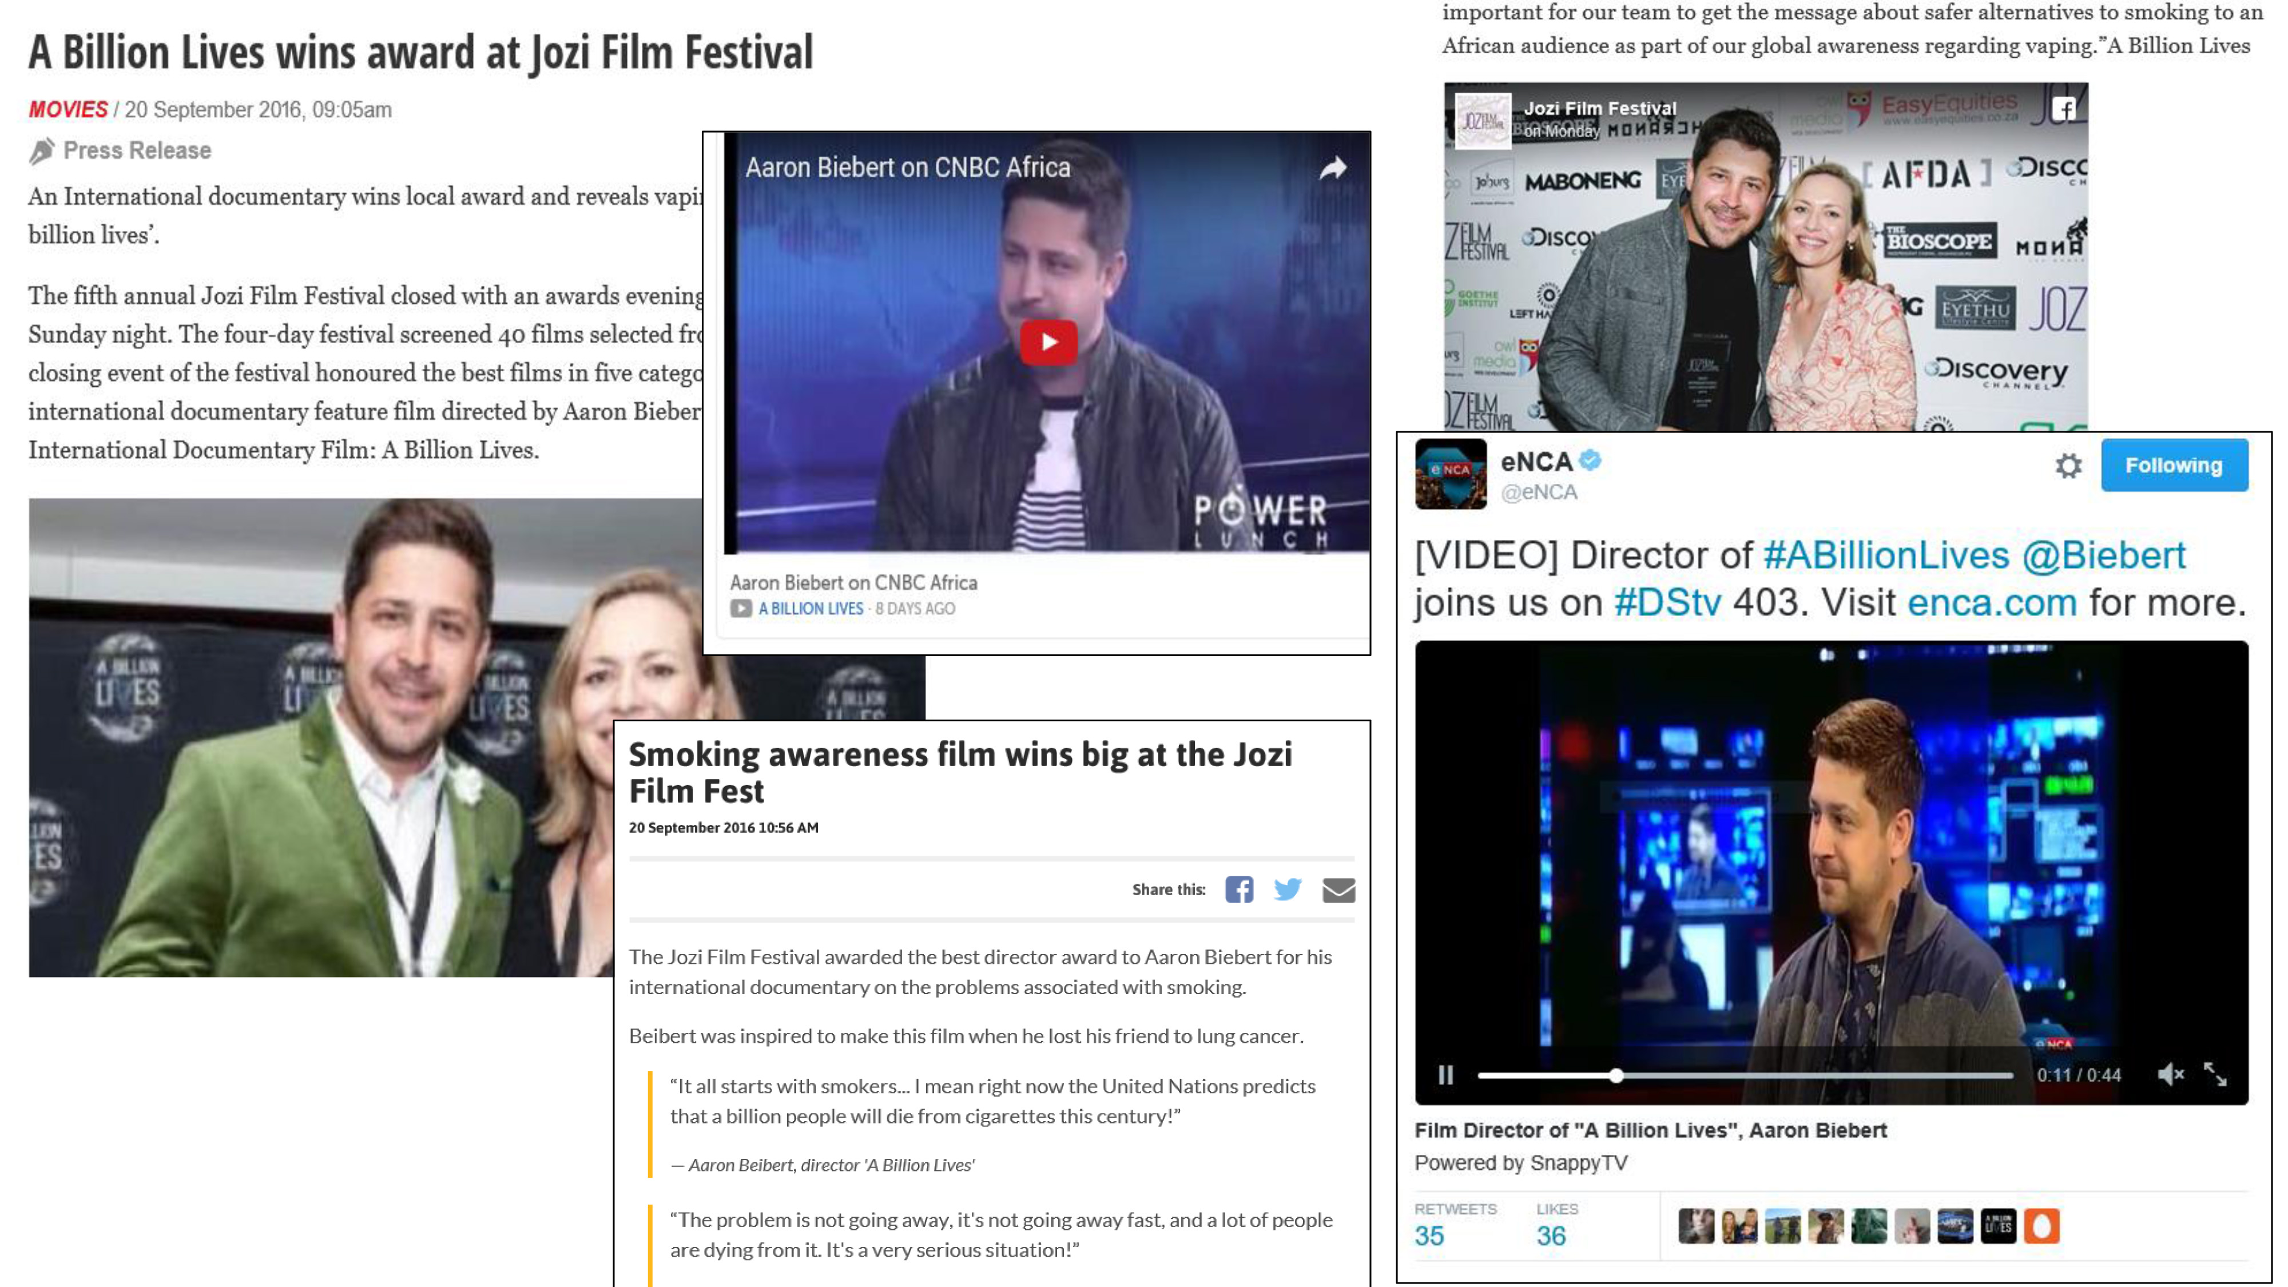This screenshot has height=1287, width=2288.
Task: Open the Jozi Film Festival page avatar
Action: [1483, 120]
